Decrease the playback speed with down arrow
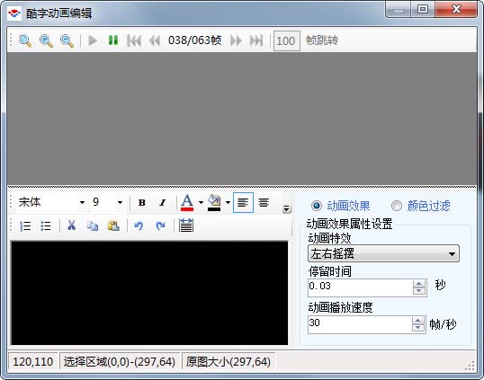Viewport: 484px width, 380px height. tap(418, 328)
